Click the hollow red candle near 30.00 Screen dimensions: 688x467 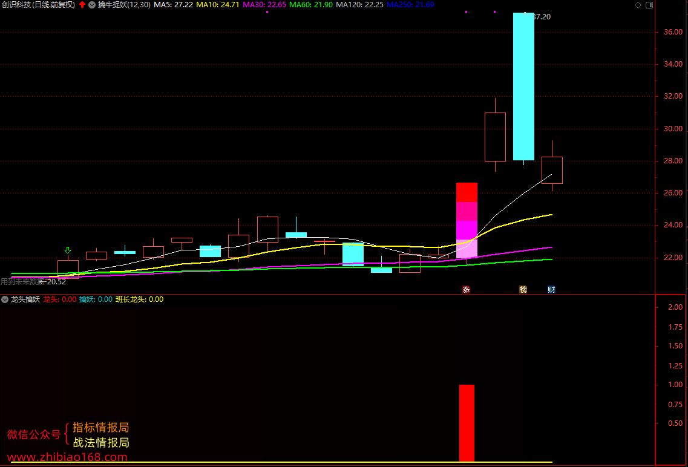coord(495,137)
